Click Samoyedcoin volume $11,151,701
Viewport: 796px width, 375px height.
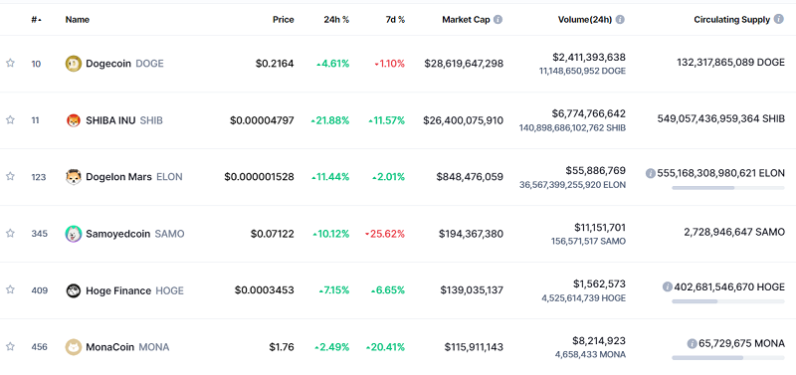600,227
